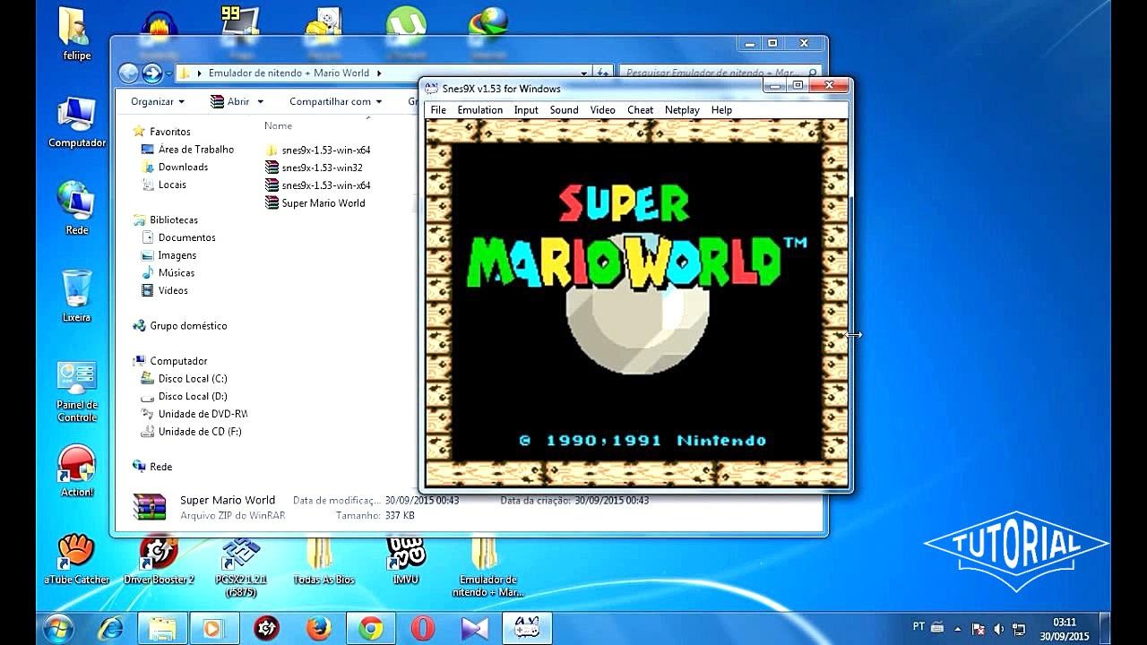Open Músicas library

pyautogui.click(x=168, y=272)
